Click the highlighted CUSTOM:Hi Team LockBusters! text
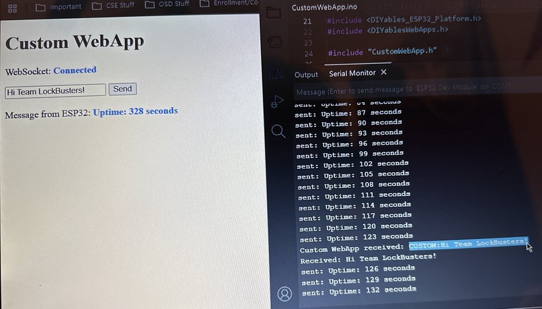Viewport: 542px width, 309px height. click(469, 243)
